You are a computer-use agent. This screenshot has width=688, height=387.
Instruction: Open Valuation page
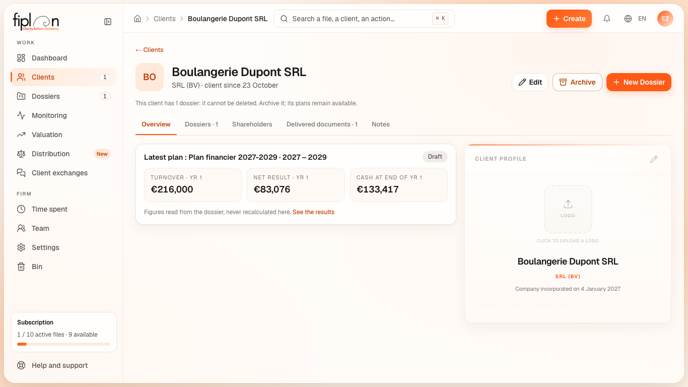point(63,135)
